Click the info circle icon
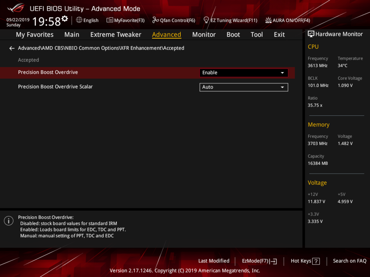Screen dimensions: 370x277 click(9, 221)
